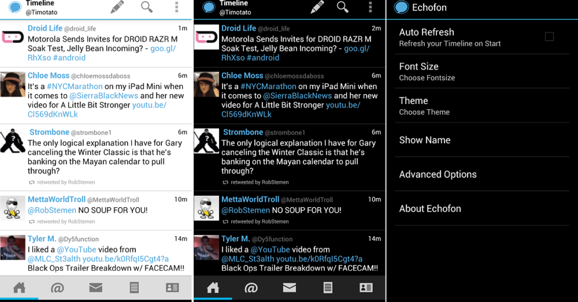578x302 pixels.
Task: Click MettaWorldTroll name in dark theme
Action: click(250, 199)
